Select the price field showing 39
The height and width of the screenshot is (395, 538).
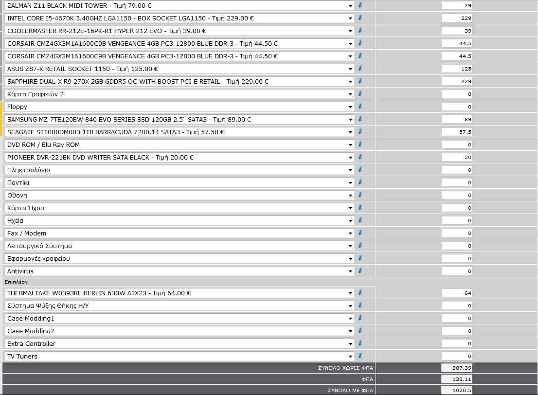pos(457,31)
